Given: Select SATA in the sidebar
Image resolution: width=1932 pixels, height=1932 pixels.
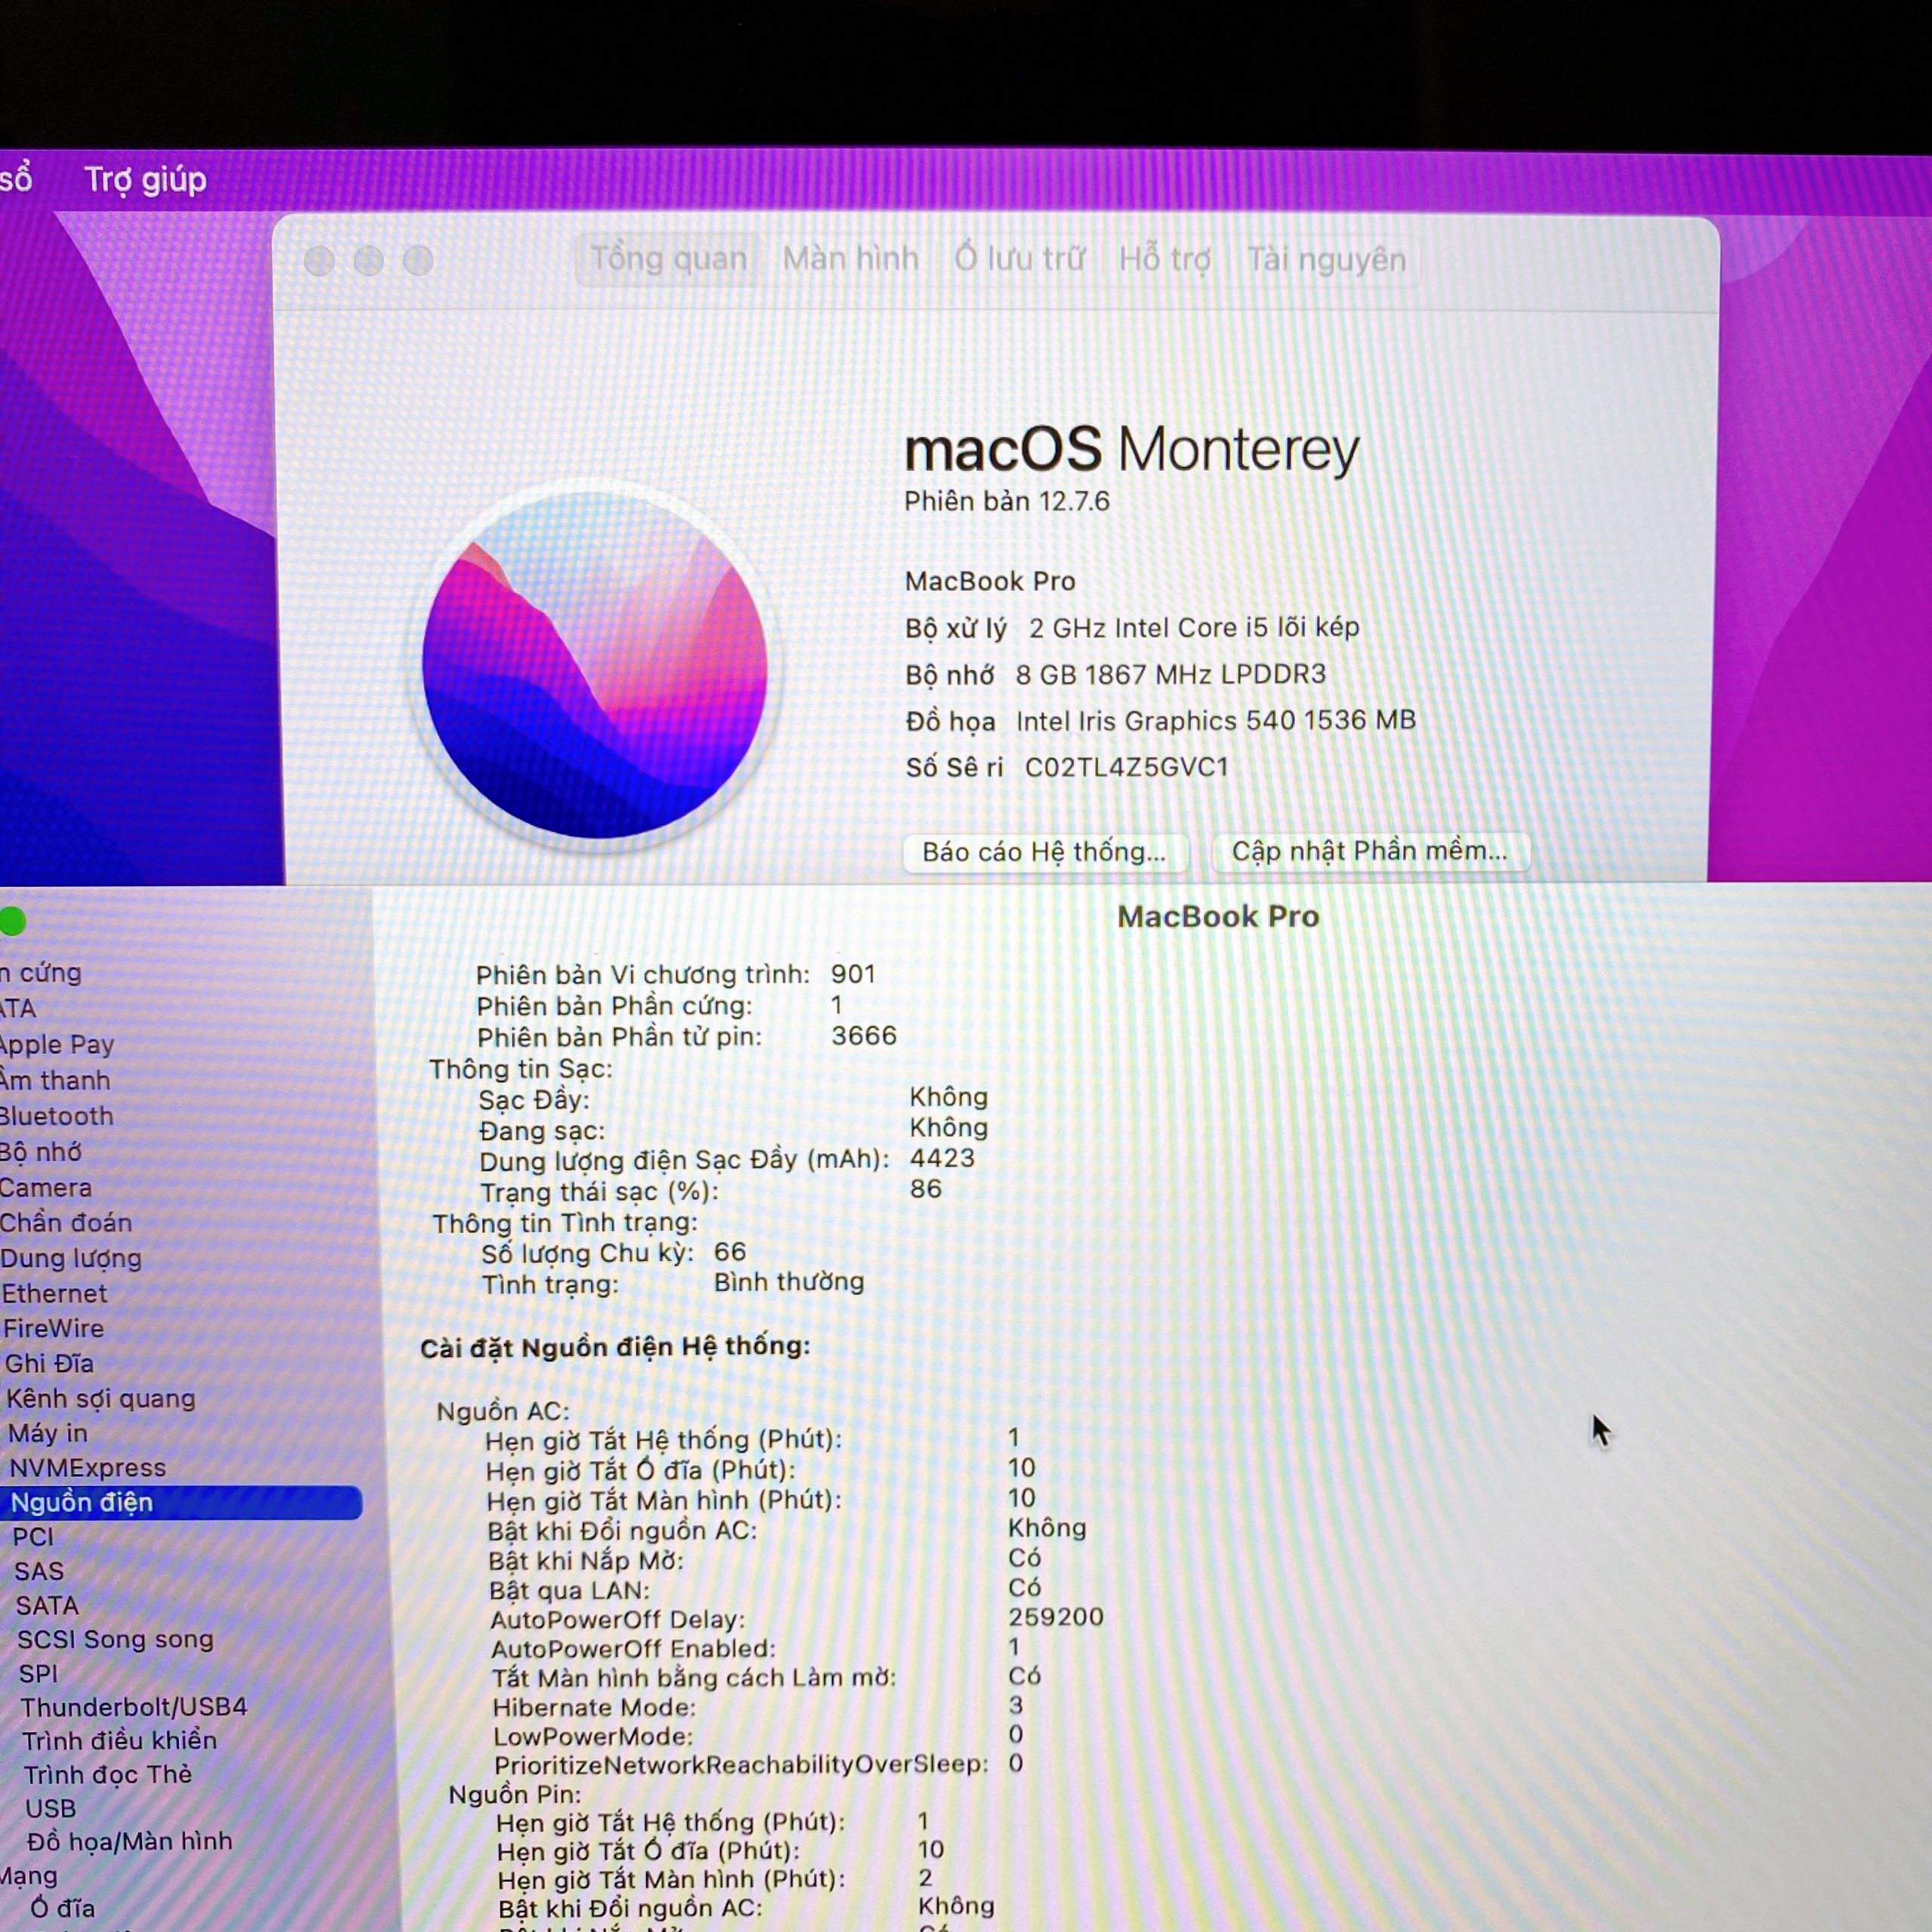Looking at the screenshot, I should pyautogui.click(x=47, y=1605).
